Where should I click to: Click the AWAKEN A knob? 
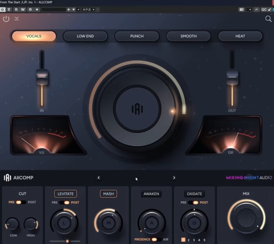coord(152,223)
